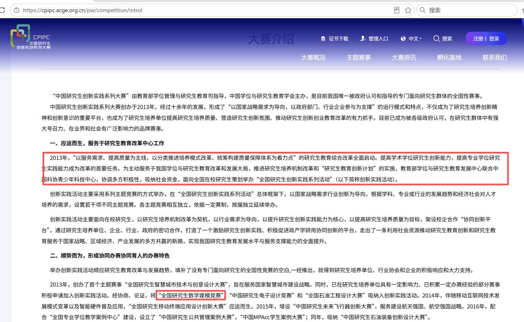524x322 pixels.
Task: Click the globe language icon
Action: [x=403, y=38]
